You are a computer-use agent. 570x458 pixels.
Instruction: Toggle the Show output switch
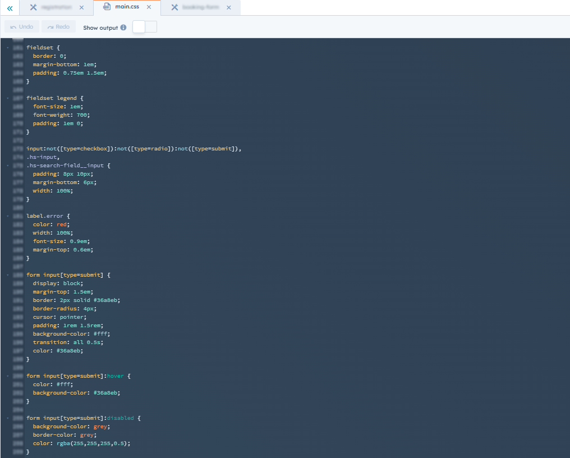[145, 27]
